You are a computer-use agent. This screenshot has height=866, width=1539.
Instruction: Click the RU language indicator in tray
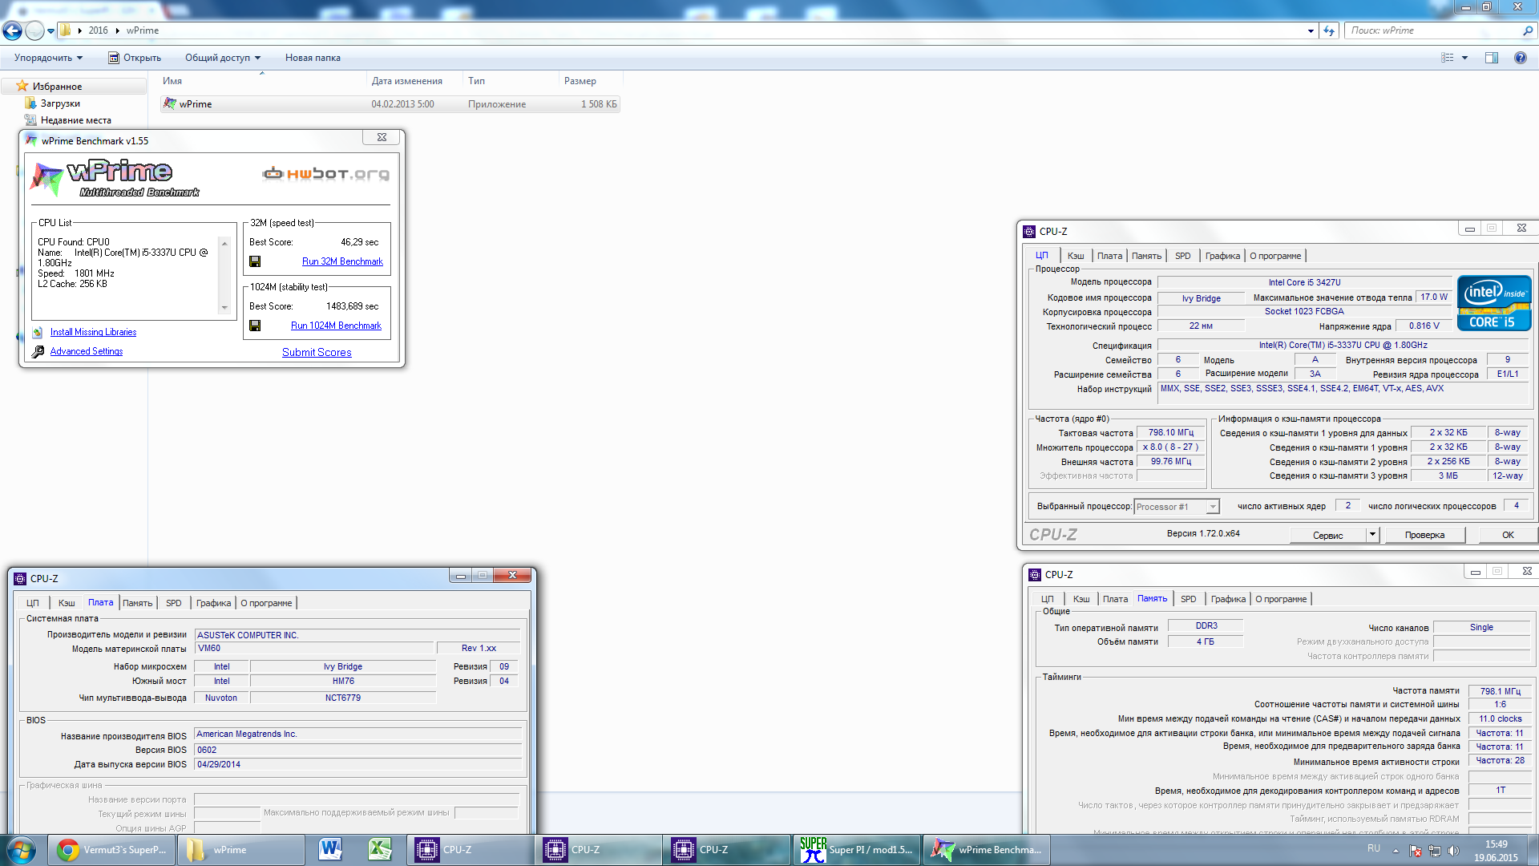pos(1374,848)
